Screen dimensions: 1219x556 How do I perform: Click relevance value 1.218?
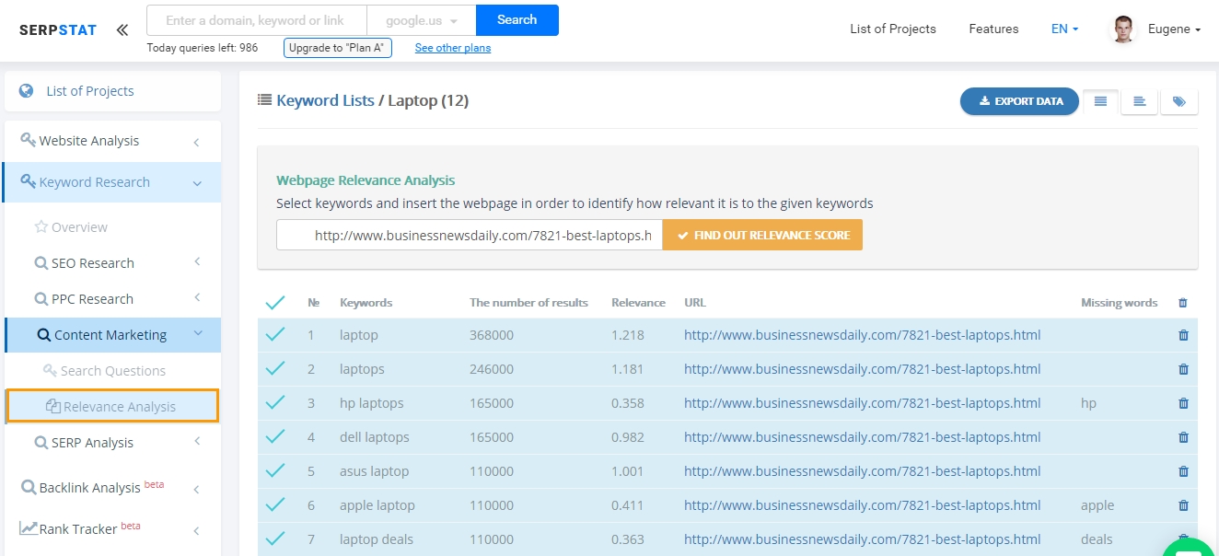coord(628,335)
